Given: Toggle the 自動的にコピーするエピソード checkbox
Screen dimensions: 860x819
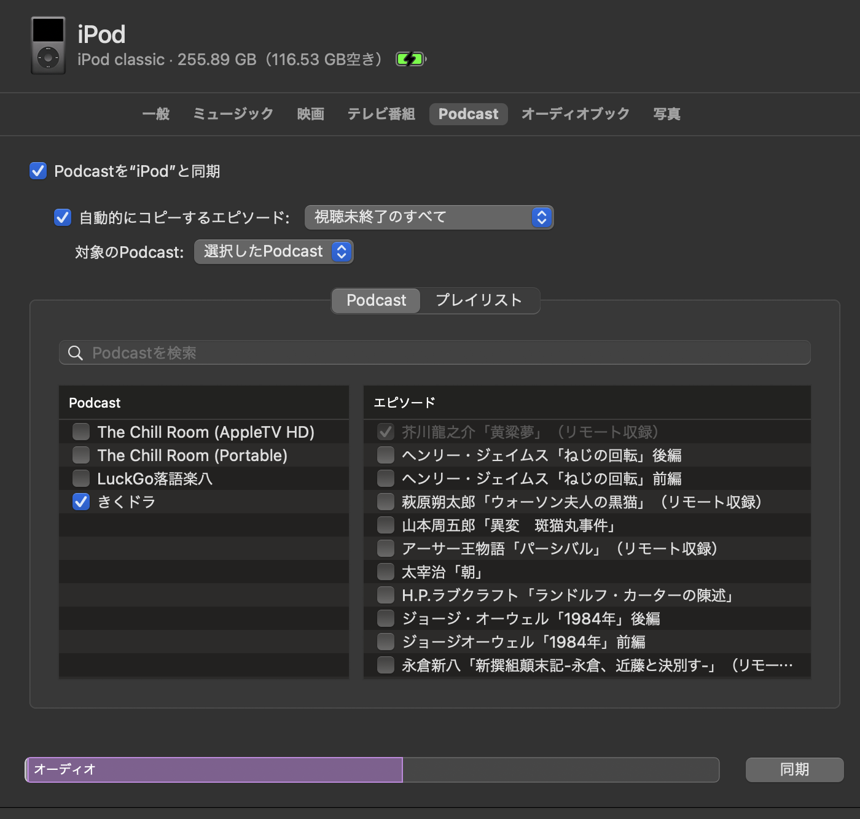Looking at the screenshot, I should 63,217.
